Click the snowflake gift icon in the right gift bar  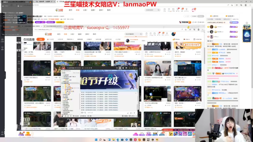pos(190,134)
